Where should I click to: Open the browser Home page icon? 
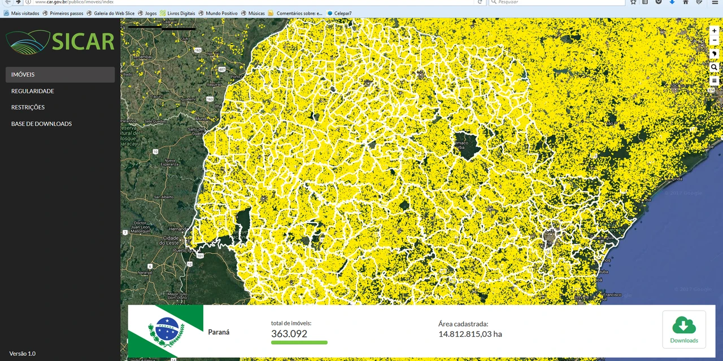(x=686, y=2)
